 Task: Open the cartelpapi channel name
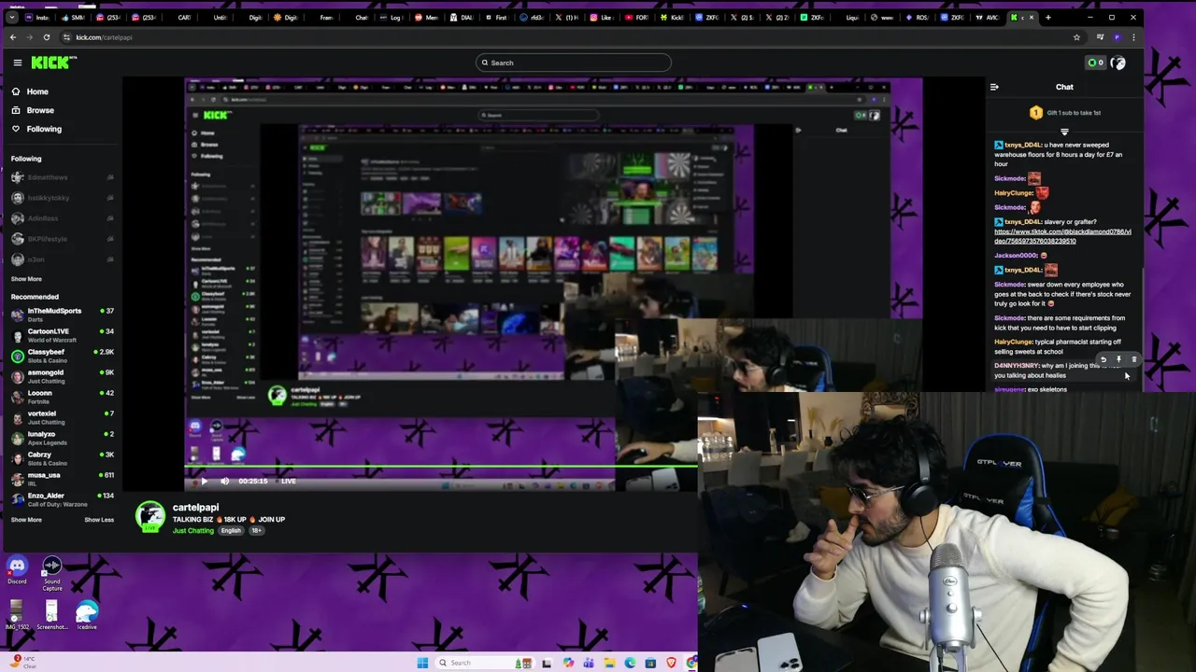pyautogui.click(x=195, y=507)
